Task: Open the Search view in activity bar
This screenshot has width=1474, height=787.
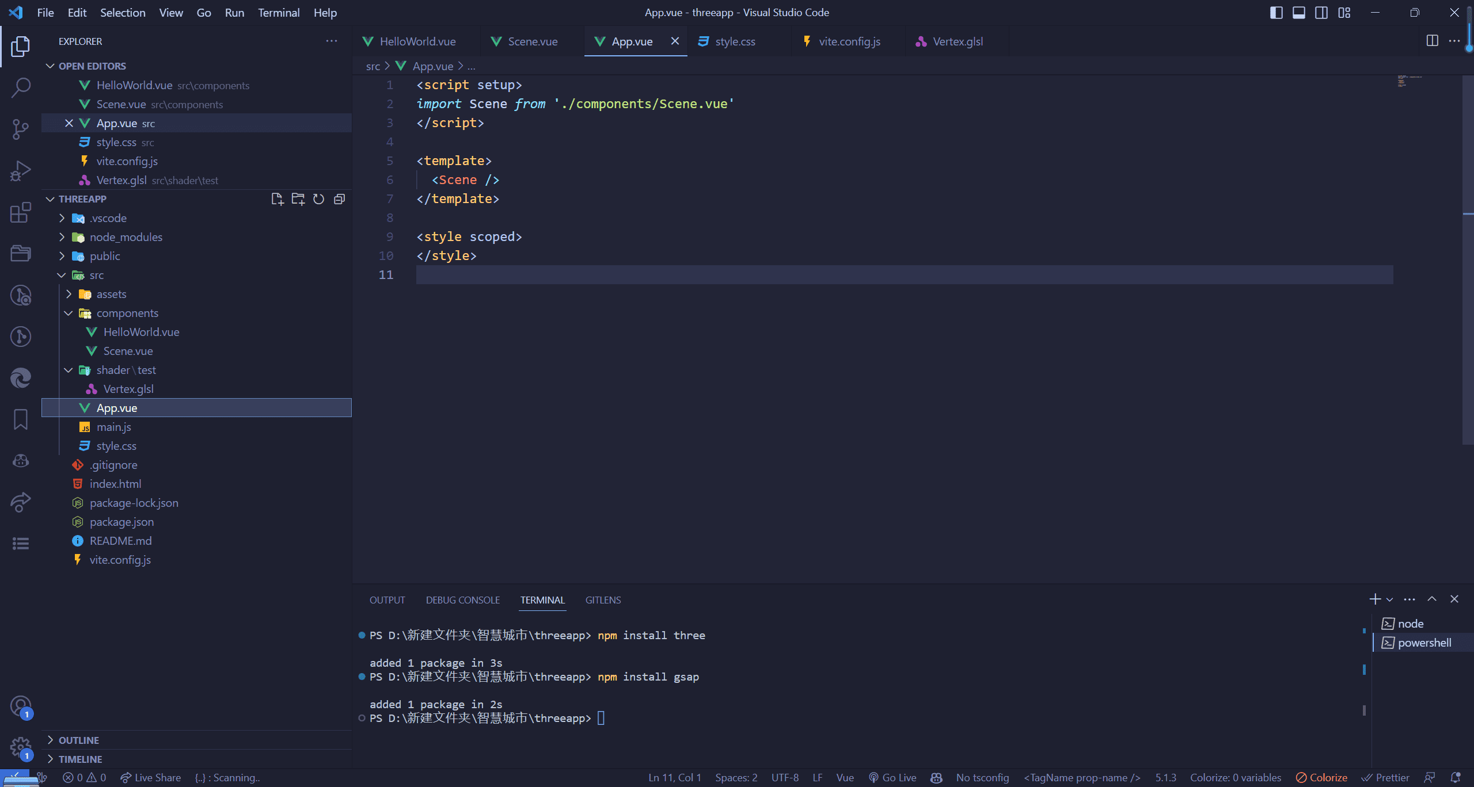Action: click(21, 88)
